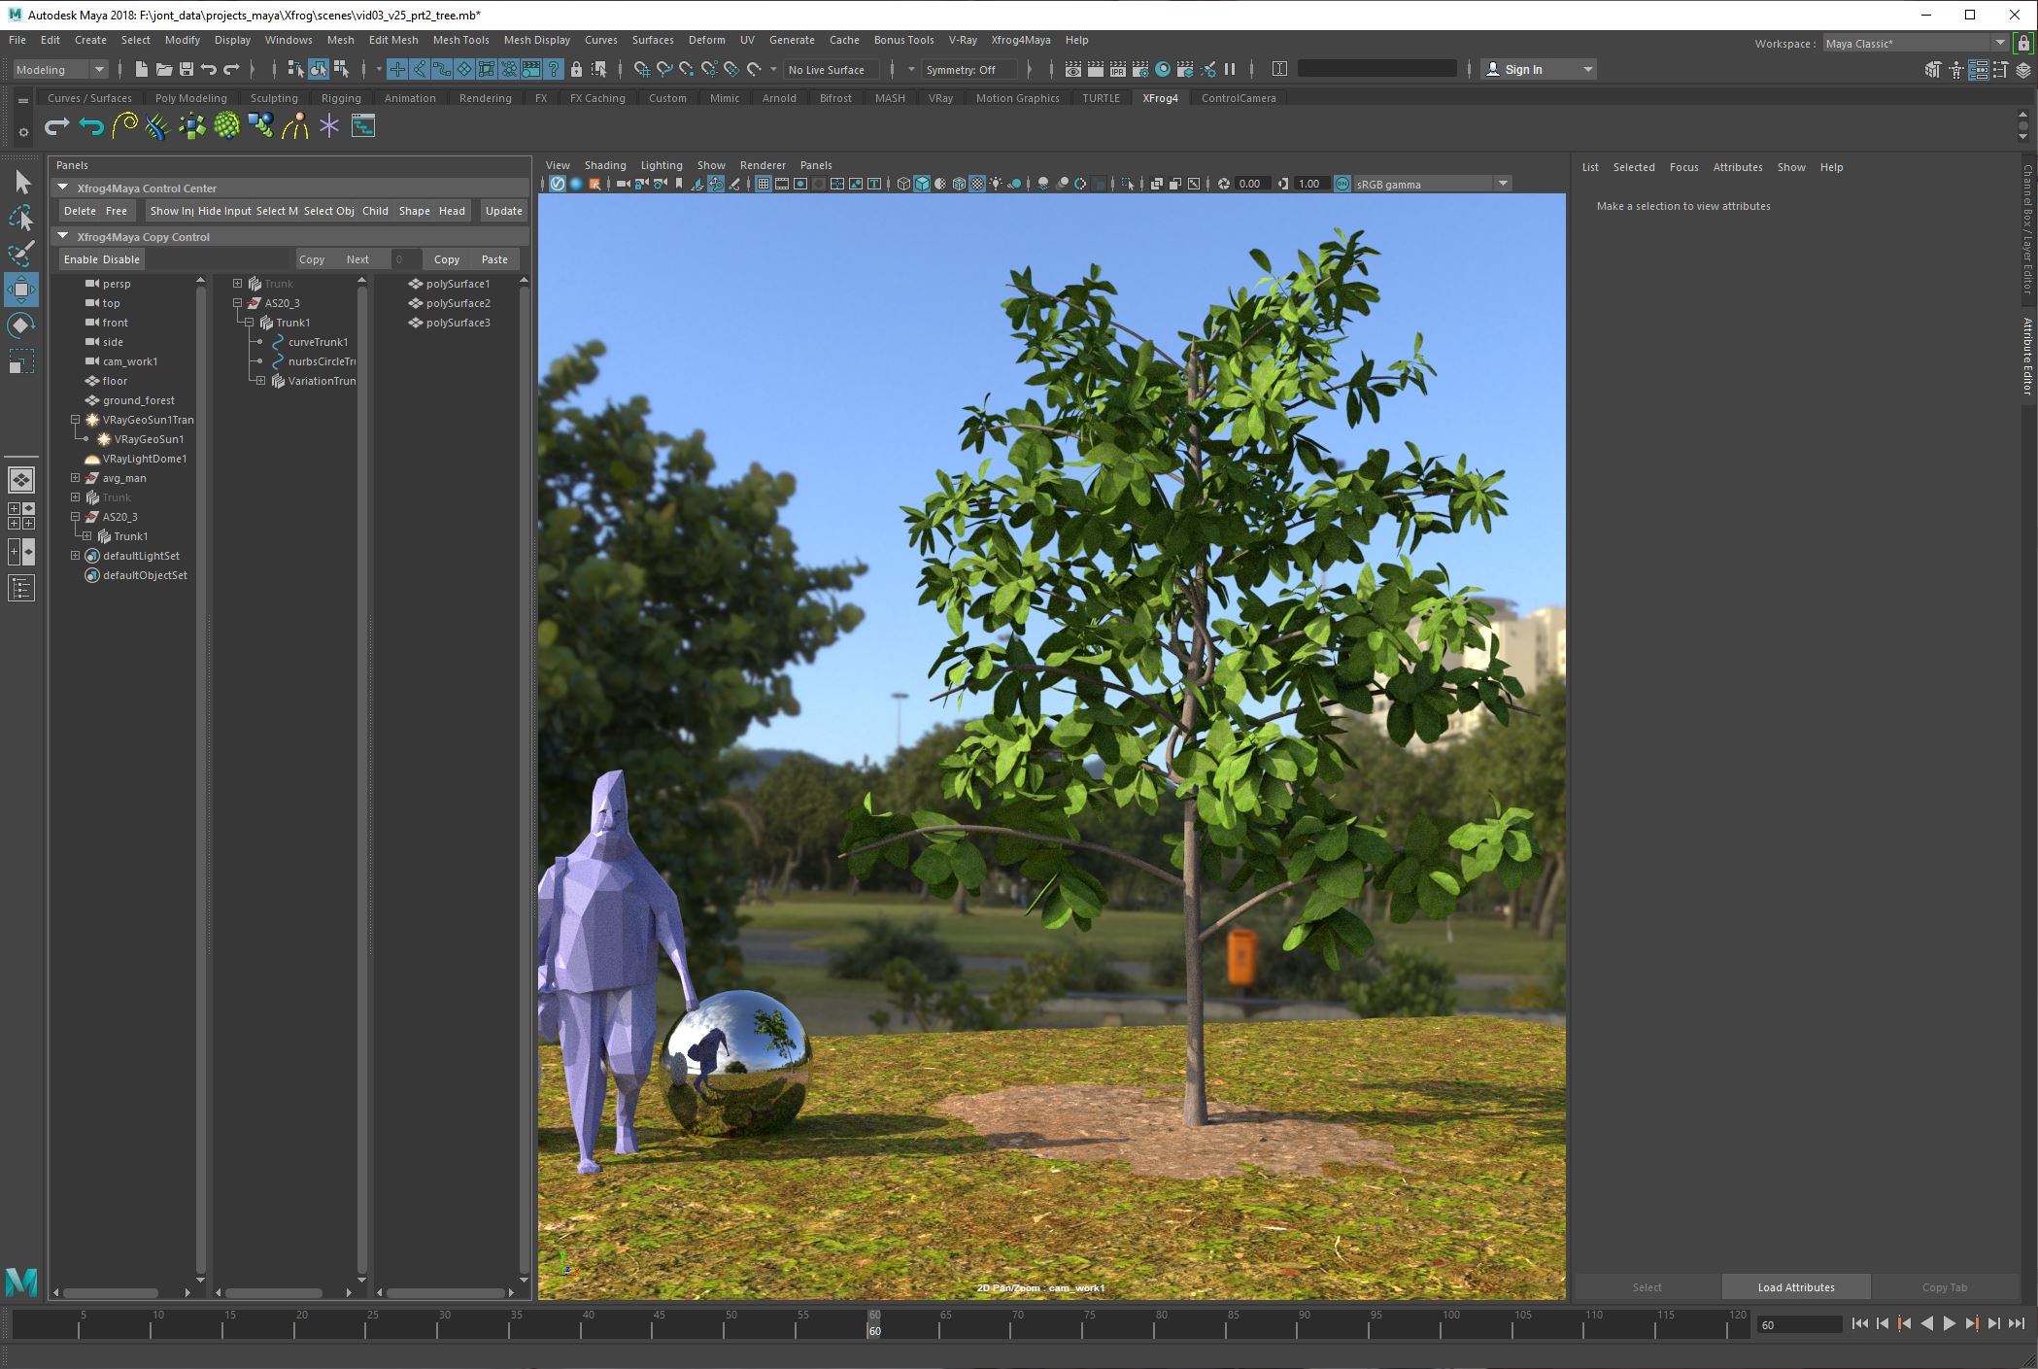Screen dimensions: 2038x1369
Task: Click the Load Attributes button
Action: (x=1795, y=1286)
